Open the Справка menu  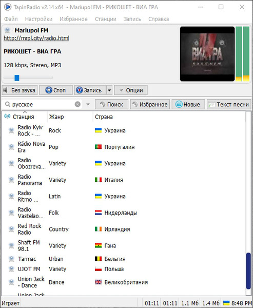(x=159, y=19)
